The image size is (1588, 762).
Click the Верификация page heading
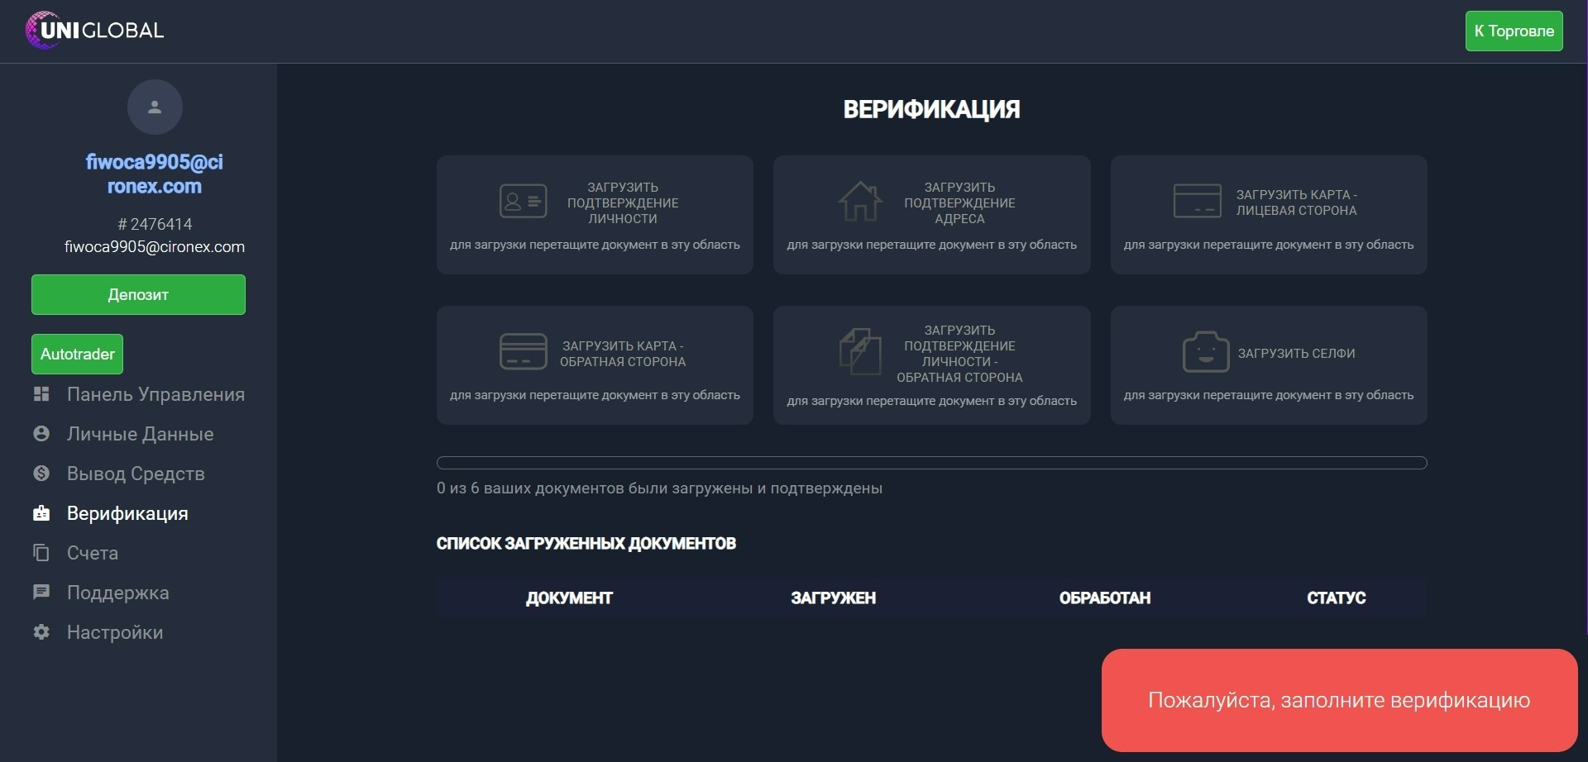pyautogui.click(x=931, y=109)
